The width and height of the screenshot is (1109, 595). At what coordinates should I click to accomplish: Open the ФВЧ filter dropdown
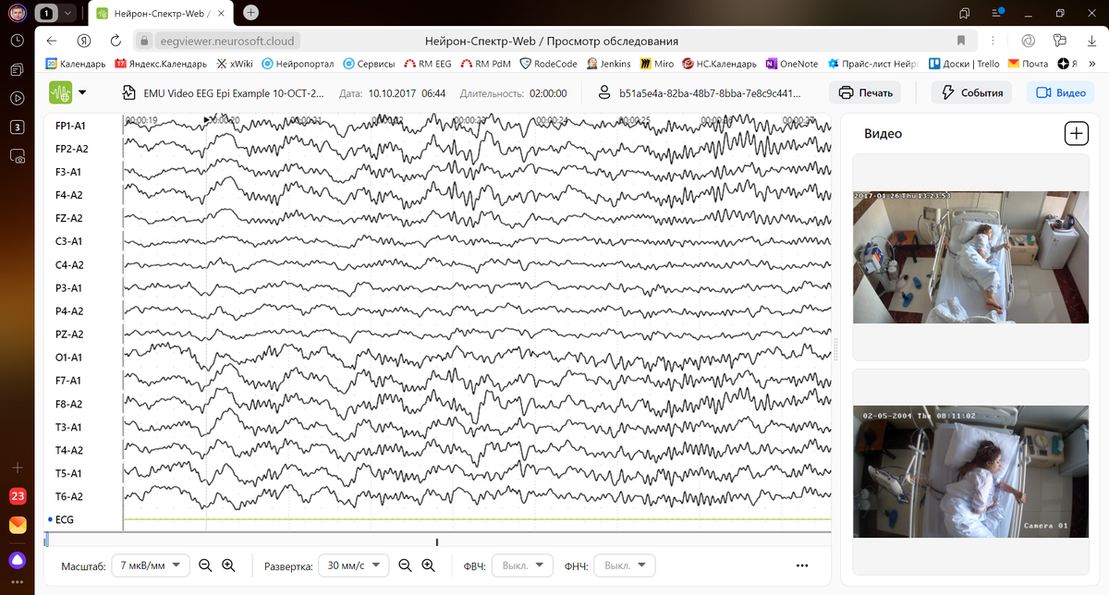(x=522, y=565)
